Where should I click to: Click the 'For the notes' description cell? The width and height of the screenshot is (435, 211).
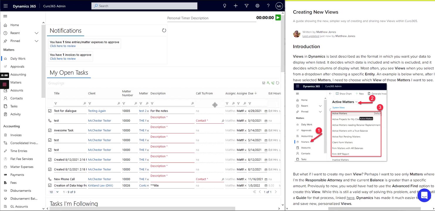[172, 111]
